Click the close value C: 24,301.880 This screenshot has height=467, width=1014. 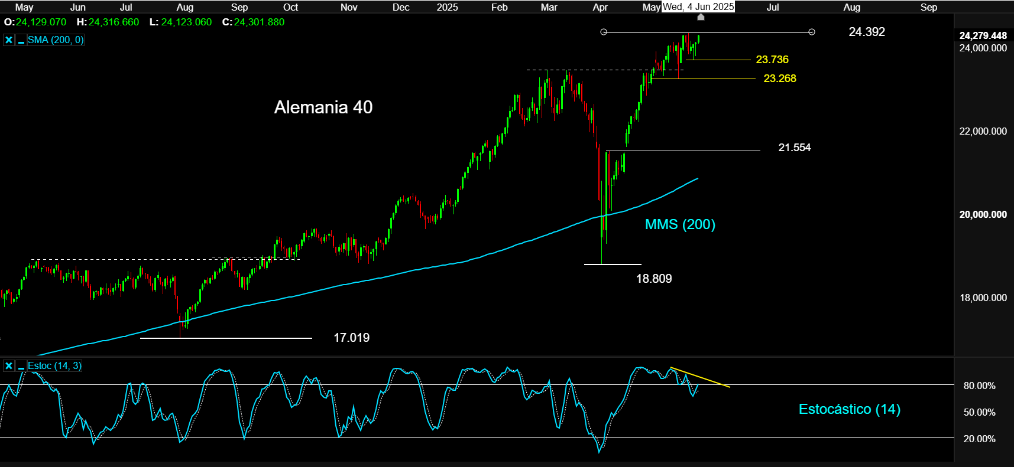[x=253, y=22]
